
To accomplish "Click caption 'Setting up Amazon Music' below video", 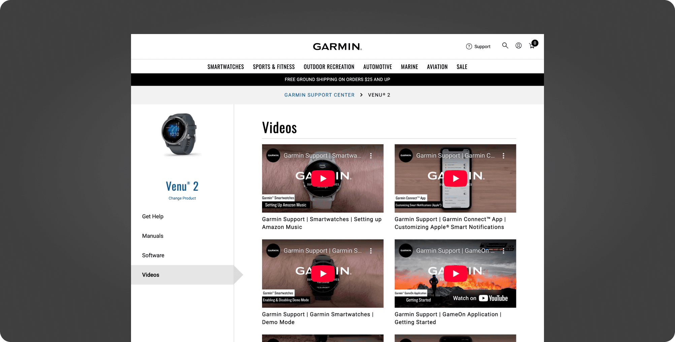I will (322, 223).
